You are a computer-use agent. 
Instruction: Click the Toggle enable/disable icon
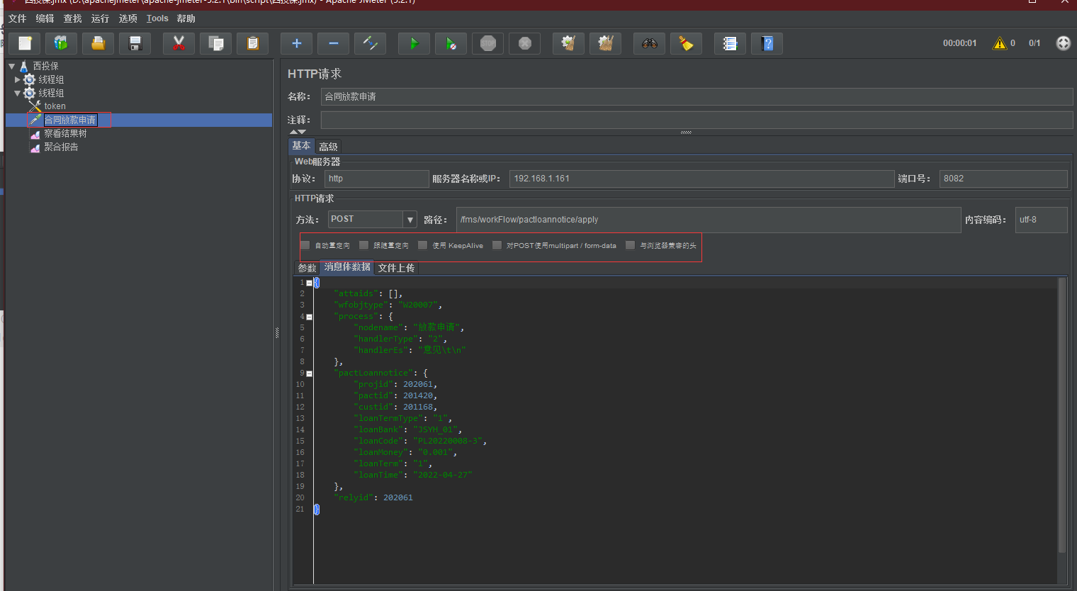(371, 43)
